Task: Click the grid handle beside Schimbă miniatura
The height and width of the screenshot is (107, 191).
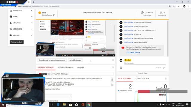Action: (113, 60)
